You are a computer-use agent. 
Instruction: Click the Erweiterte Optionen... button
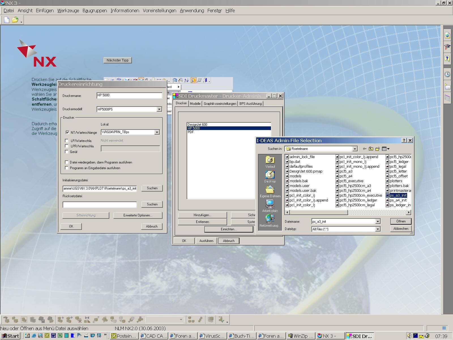click(138, 215)
